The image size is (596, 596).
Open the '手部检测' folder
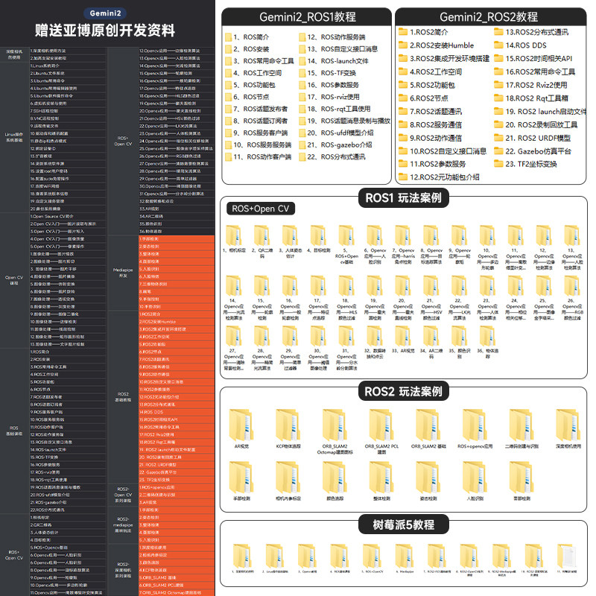tap(241, 478)
